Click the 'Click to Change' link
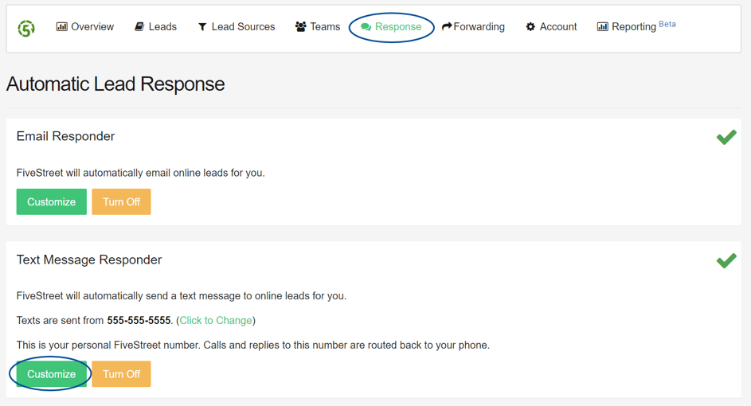Screen dimensions: 751x406 pyautogui.click(x=216, y=320)
